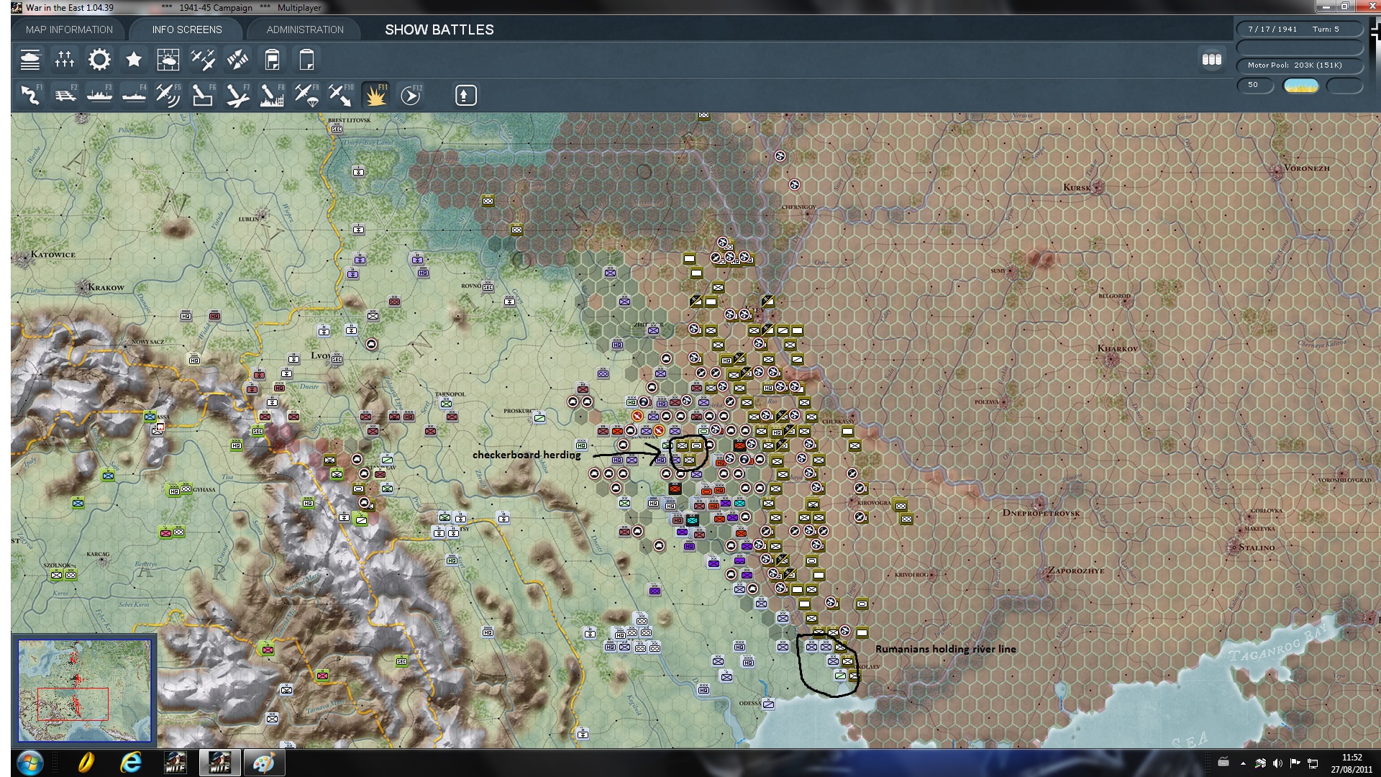Click the three-cylinders save icon
1381x777 pixels.
point(1211,60)
